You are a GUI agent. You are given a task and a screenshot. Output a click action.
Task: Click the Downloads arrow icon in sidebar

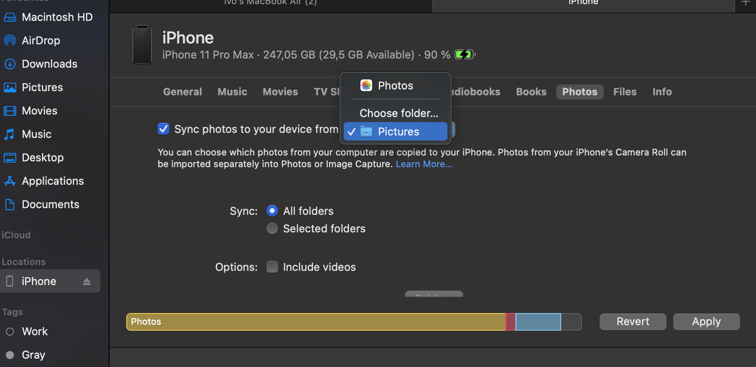(x=10, y=64)
